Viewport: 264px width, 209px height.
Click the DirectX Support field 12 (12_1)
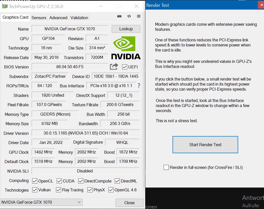coord(124,95)
